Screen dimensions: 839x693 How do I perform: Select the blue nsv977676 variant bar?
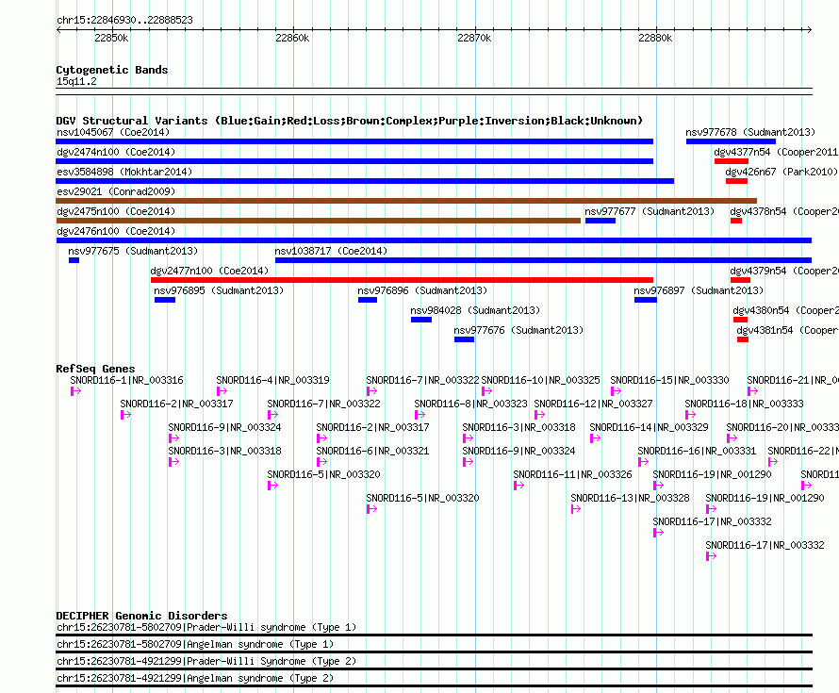click(x=465, y=339)
